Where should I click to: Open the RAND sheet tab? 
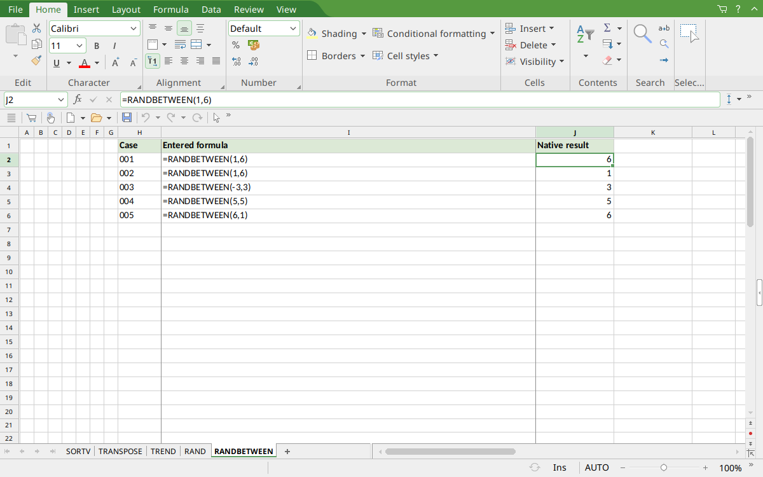[195, 452]
